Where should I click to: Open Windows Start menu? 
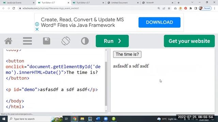pos(4,119)
